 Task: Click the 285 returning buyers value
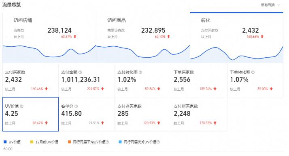tap(123, 114)
